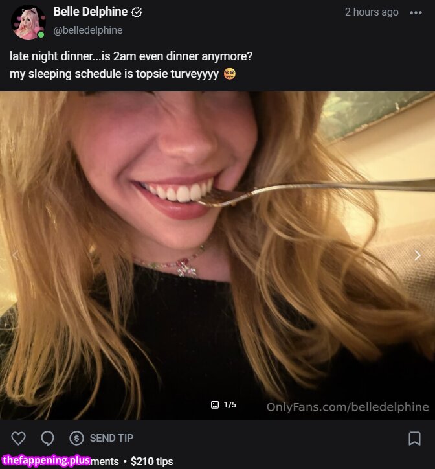Bookmark this post

pos(415,439)
